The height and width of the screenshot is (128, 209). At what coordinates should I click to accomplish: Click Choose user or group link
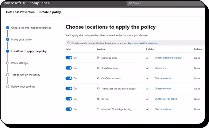[x=166, y=99]
